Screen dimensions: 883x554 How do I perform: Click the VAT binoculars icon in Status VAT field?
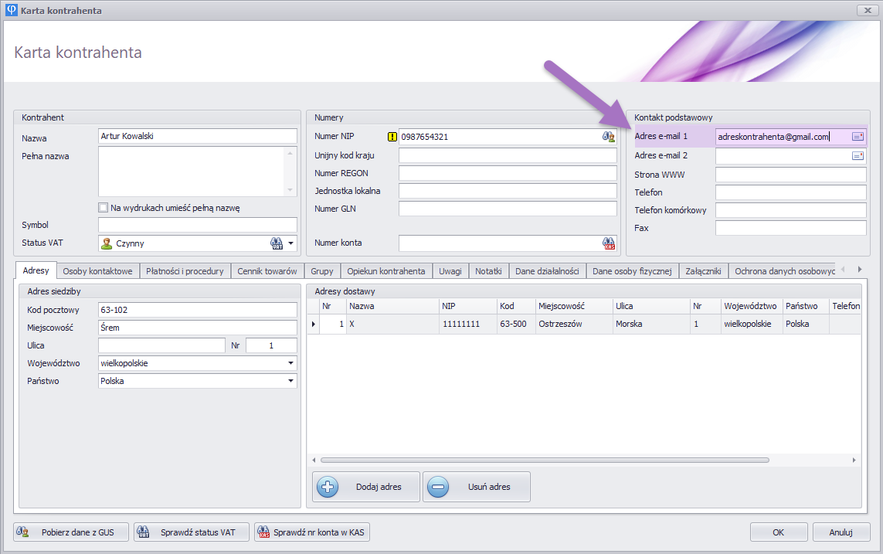(277, 243)
